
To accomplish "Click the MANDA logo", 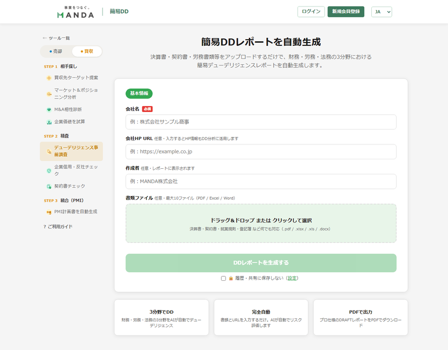I will (x=76, y=12).
